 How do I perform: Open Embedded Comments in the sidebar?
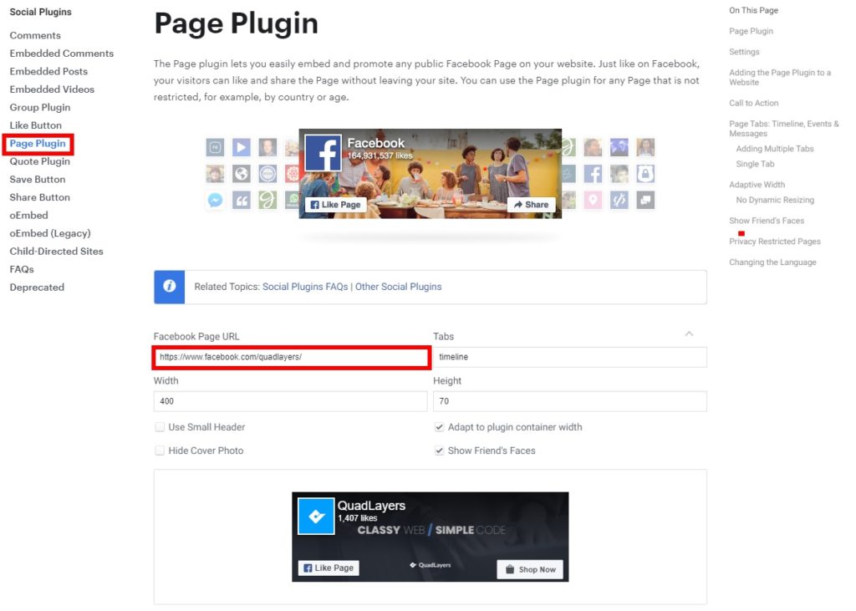coord(62,53)
